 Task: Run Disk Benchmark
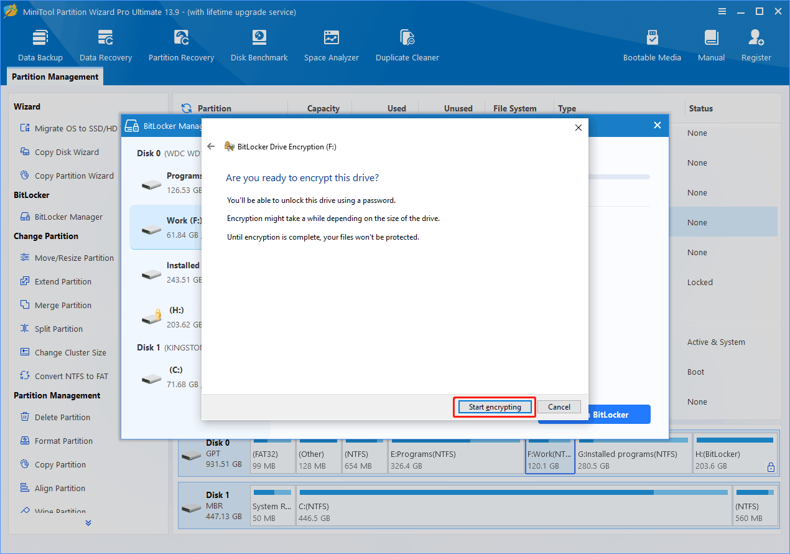(x=259, y=45)
